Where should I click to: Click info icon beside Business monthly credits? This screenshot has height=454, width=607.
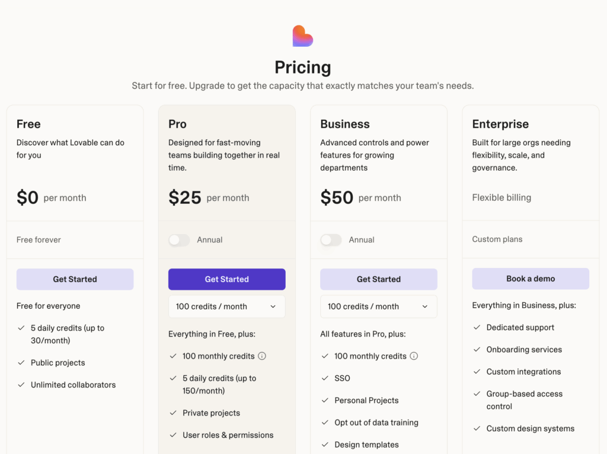pos(414,356)
